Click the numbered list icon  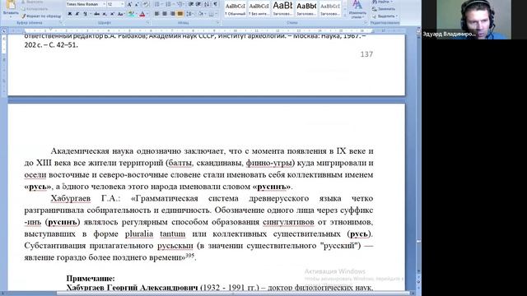point(169,4)
